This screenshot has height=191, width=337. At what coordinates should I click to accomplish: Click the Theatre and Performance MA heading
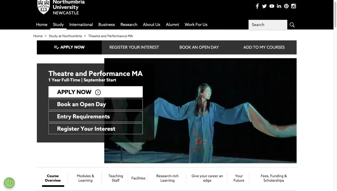pos(96,73)
